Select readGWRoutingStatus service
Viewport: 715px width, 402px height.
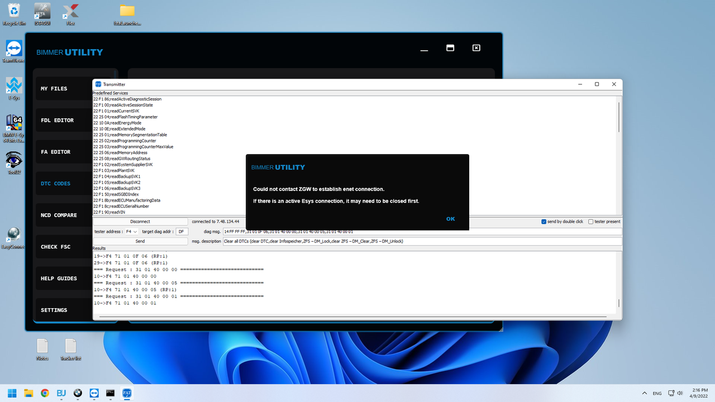(x=122, y=159)
